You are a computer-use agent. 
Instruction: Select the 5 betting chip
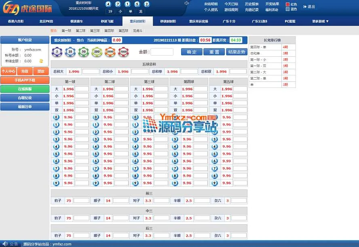57,52
